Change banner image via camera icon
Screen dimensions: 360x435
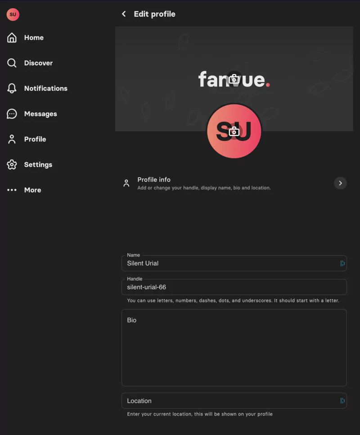pos(234,79)
